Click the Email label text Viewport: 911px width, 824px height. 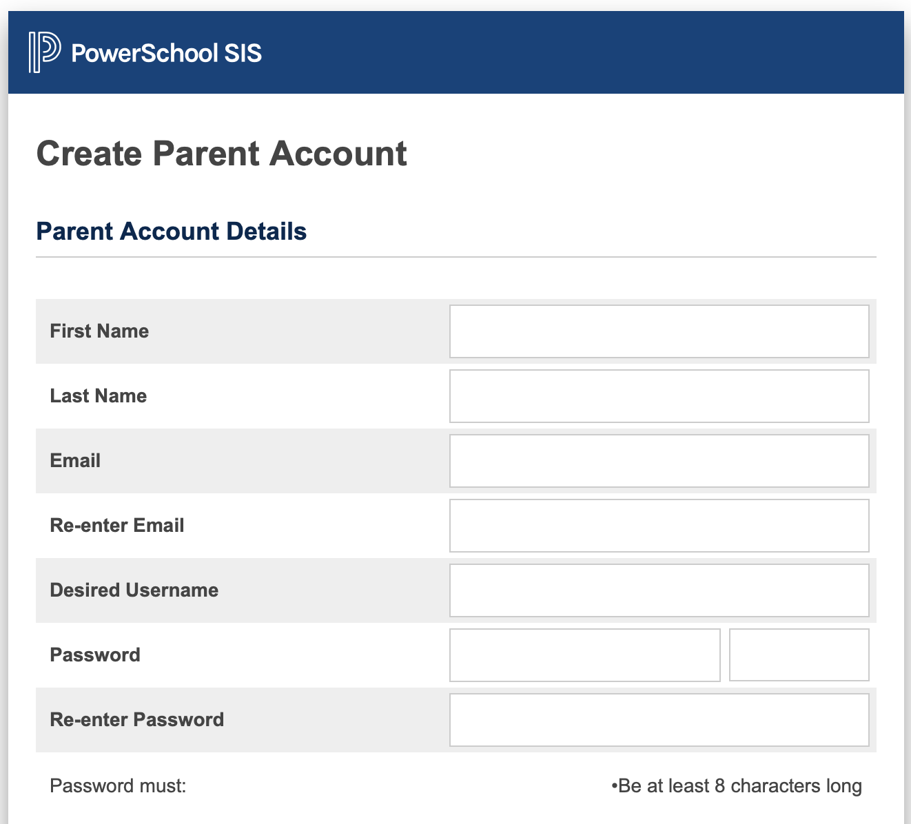tap(75, 461)
